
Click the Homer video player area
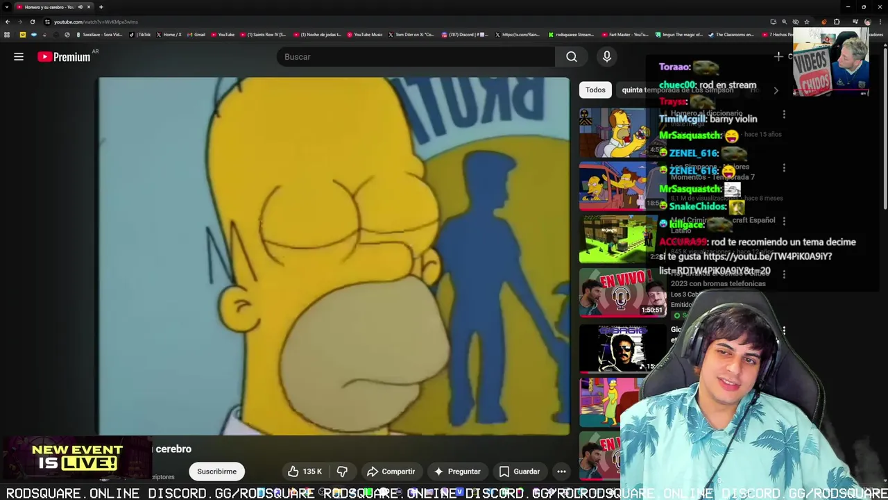click(333, 256)
